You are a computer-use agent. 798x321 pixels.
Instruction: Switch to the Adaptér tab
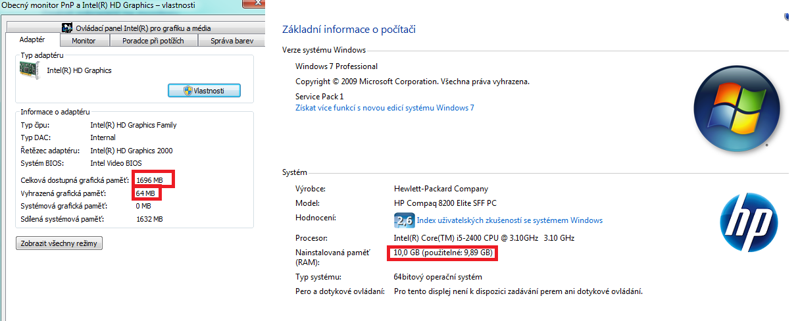[32, 40]
